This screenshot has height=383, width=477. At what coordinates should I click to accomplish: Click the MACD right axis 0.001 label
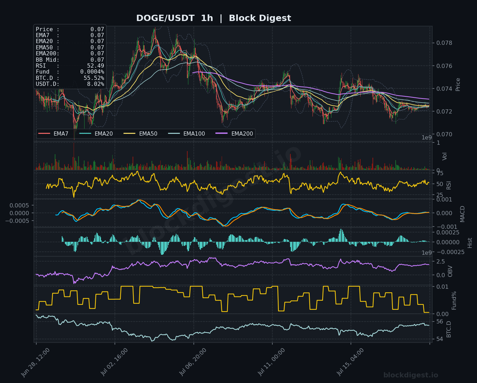coord(444,199)
